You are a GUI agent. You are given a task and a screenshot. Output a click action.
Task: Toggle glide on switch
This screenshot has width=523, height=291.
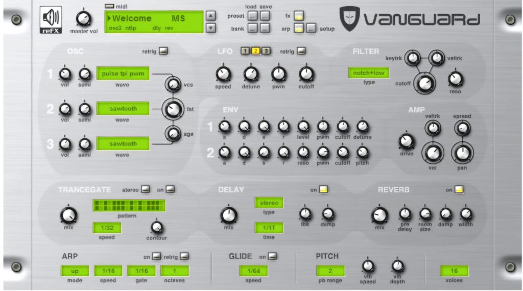(x=272, y=256)
